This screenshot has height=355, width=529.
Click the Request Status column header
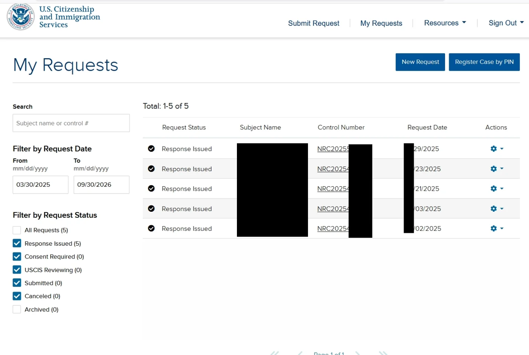pyautogui.click(x=184, y=127)
